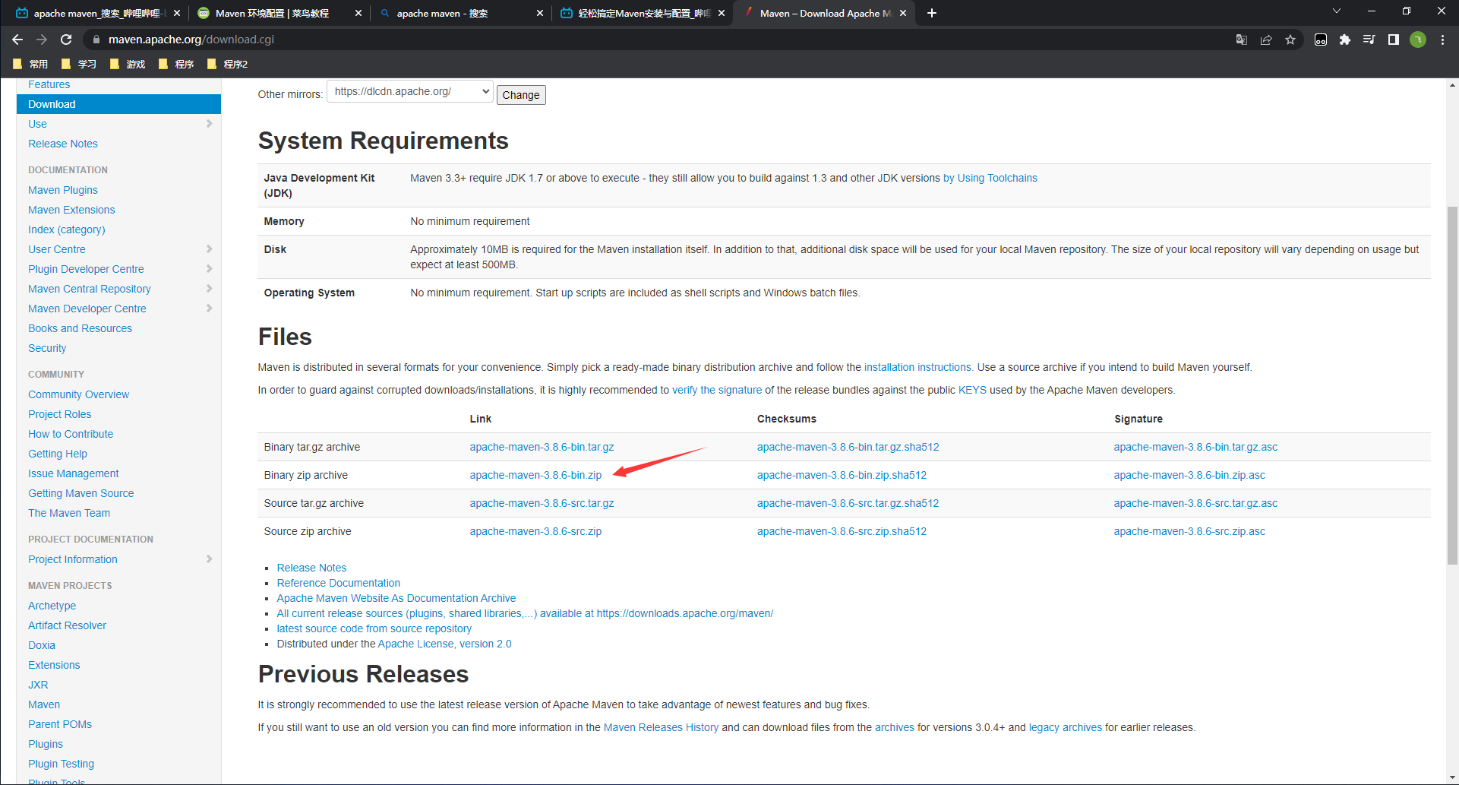Click the Change mirror button
This screenshot has width=1459, height=785.
521,95
